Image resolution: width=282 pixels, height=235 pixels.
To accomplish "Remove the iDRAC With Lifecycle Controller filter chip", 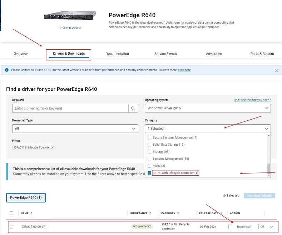I will (x=52, y=147).
